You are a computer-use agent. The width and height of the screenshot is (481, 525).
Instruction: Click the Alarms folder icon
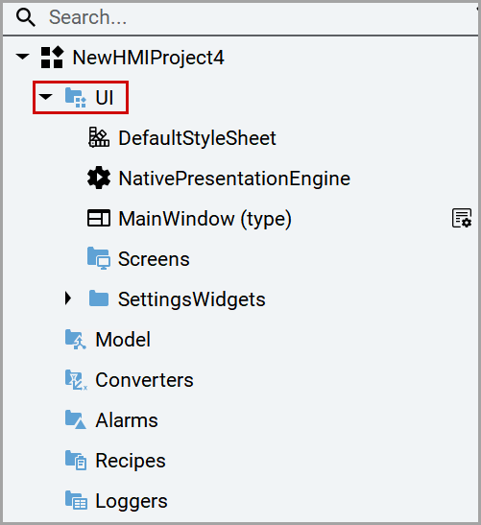point(75,419)
